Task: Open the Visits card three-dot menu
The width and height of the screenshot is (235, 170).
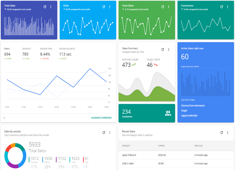Action: [110, 7]
